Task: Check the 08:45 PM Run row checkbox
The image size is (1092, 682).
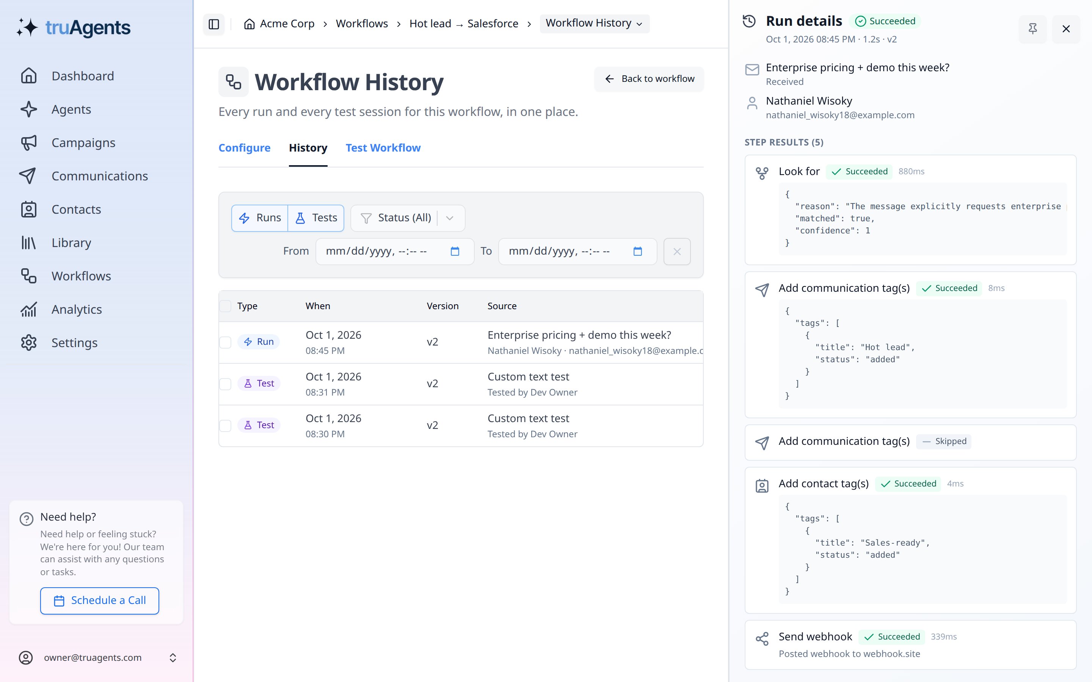Action: [225, 343]
